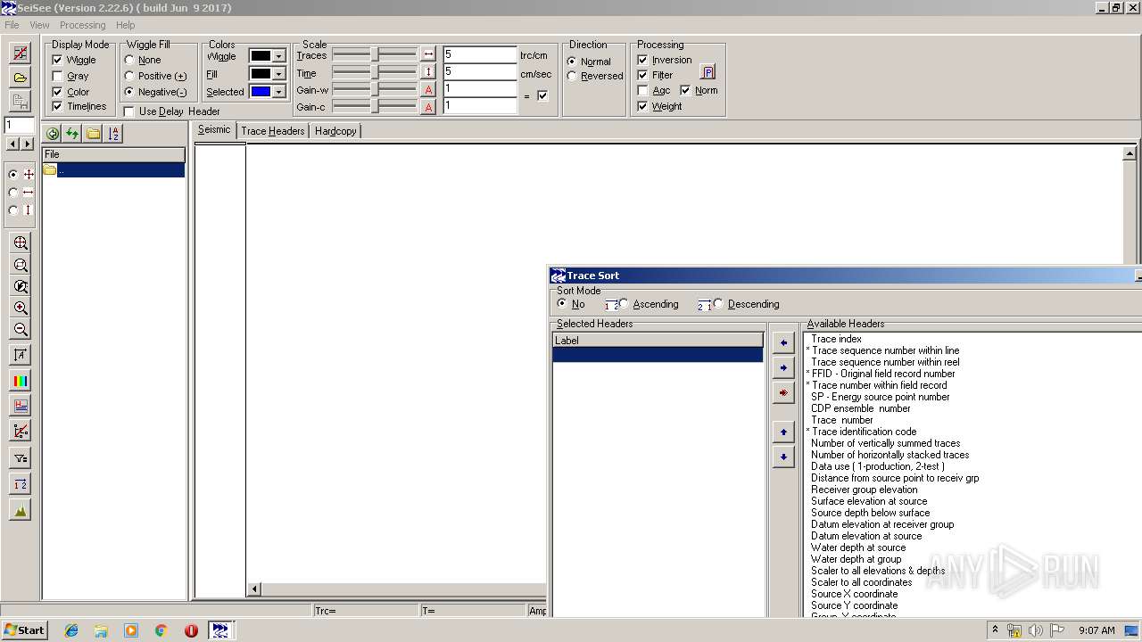Click the header display H icon
This screenshot has width=1142, height=642.
click(x=21, y=406)
